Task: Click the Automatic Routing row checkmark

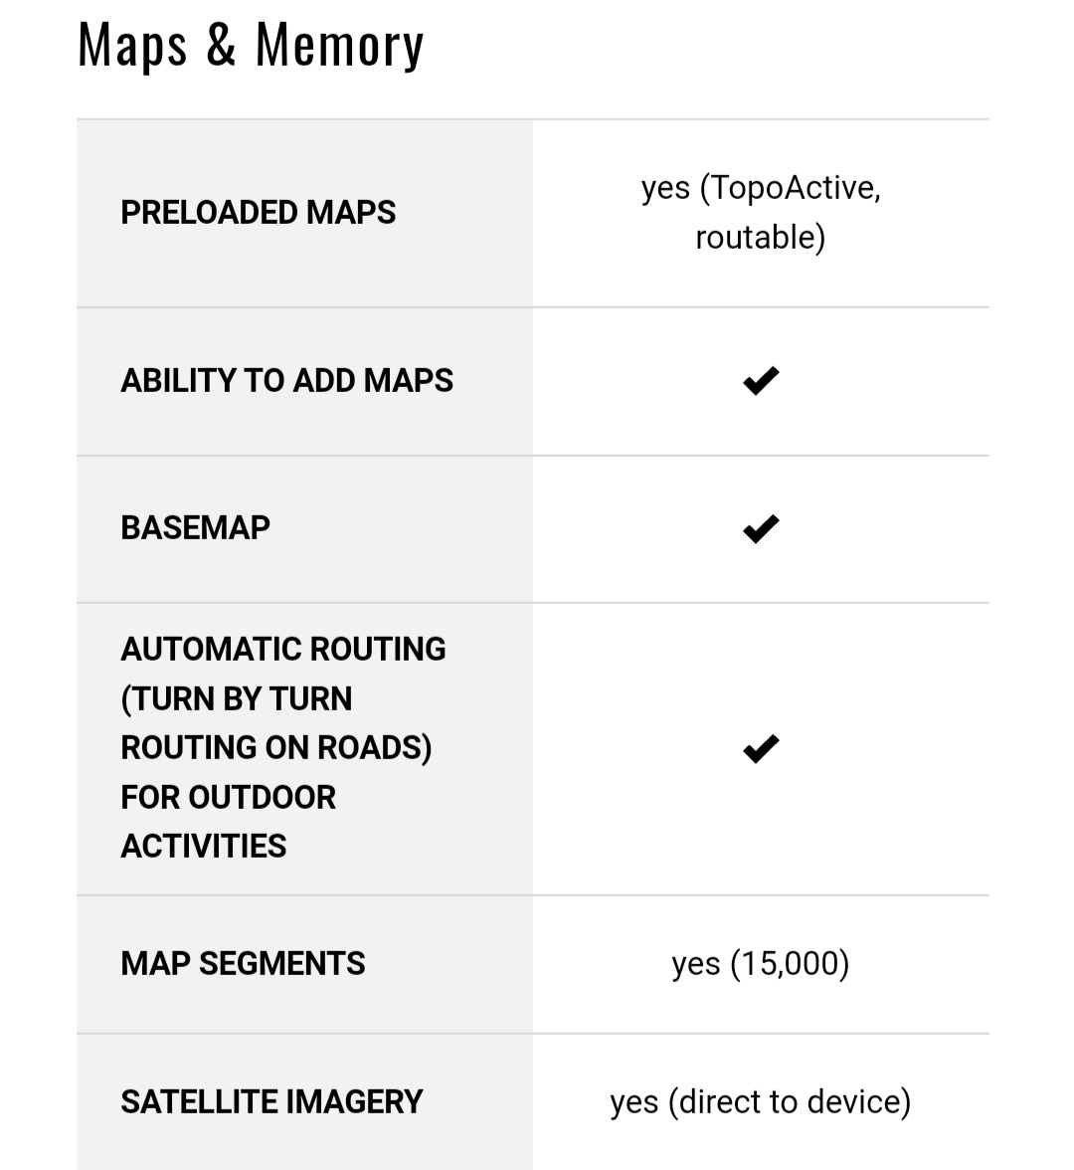Action: pos(761,748)
